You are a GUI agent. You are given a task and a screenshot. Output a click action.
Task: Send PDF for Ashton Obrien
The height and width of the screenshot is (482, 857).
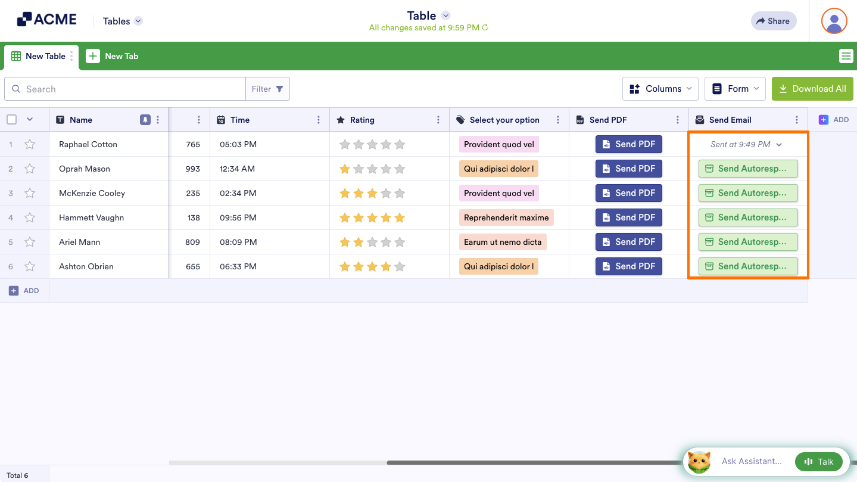point(629,266)
